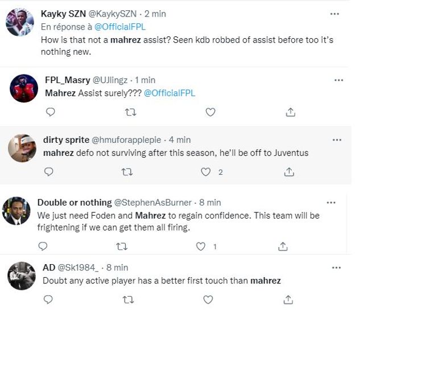Viewport: 437px width, 370px height.
Task: Retweet FPL_Masry's Mahrez assist tweet
Action: click(130, 112)
